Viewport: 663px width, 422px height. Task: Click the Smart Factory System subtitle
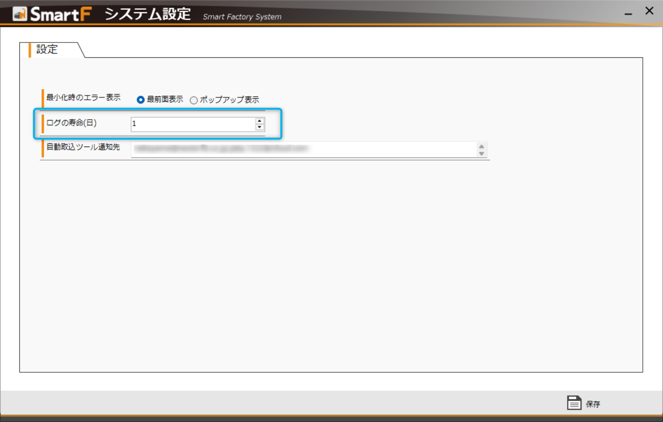[242, 17]
